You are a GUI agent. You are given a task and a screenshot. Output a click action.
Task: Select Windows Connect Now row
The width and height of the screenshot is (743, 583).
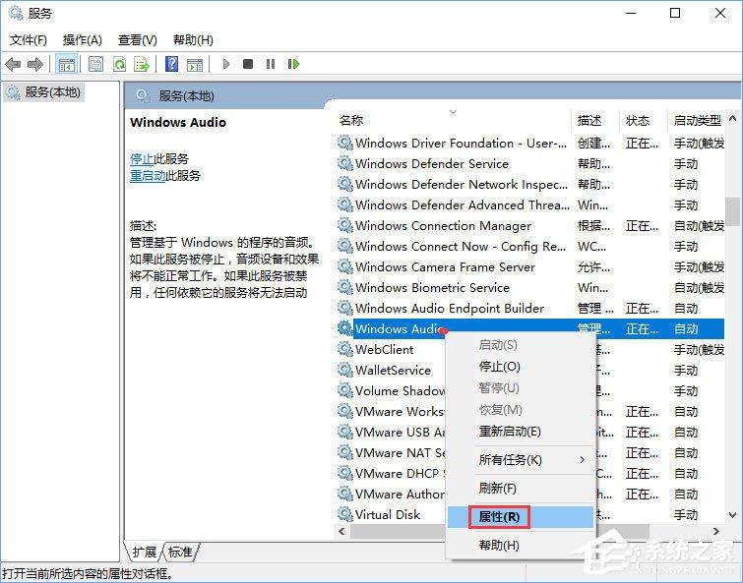(529, 246)
